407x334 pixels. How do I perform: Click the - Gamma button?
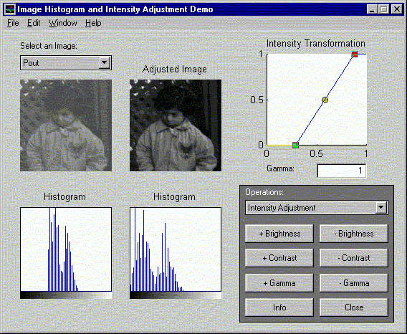(354, 283)
